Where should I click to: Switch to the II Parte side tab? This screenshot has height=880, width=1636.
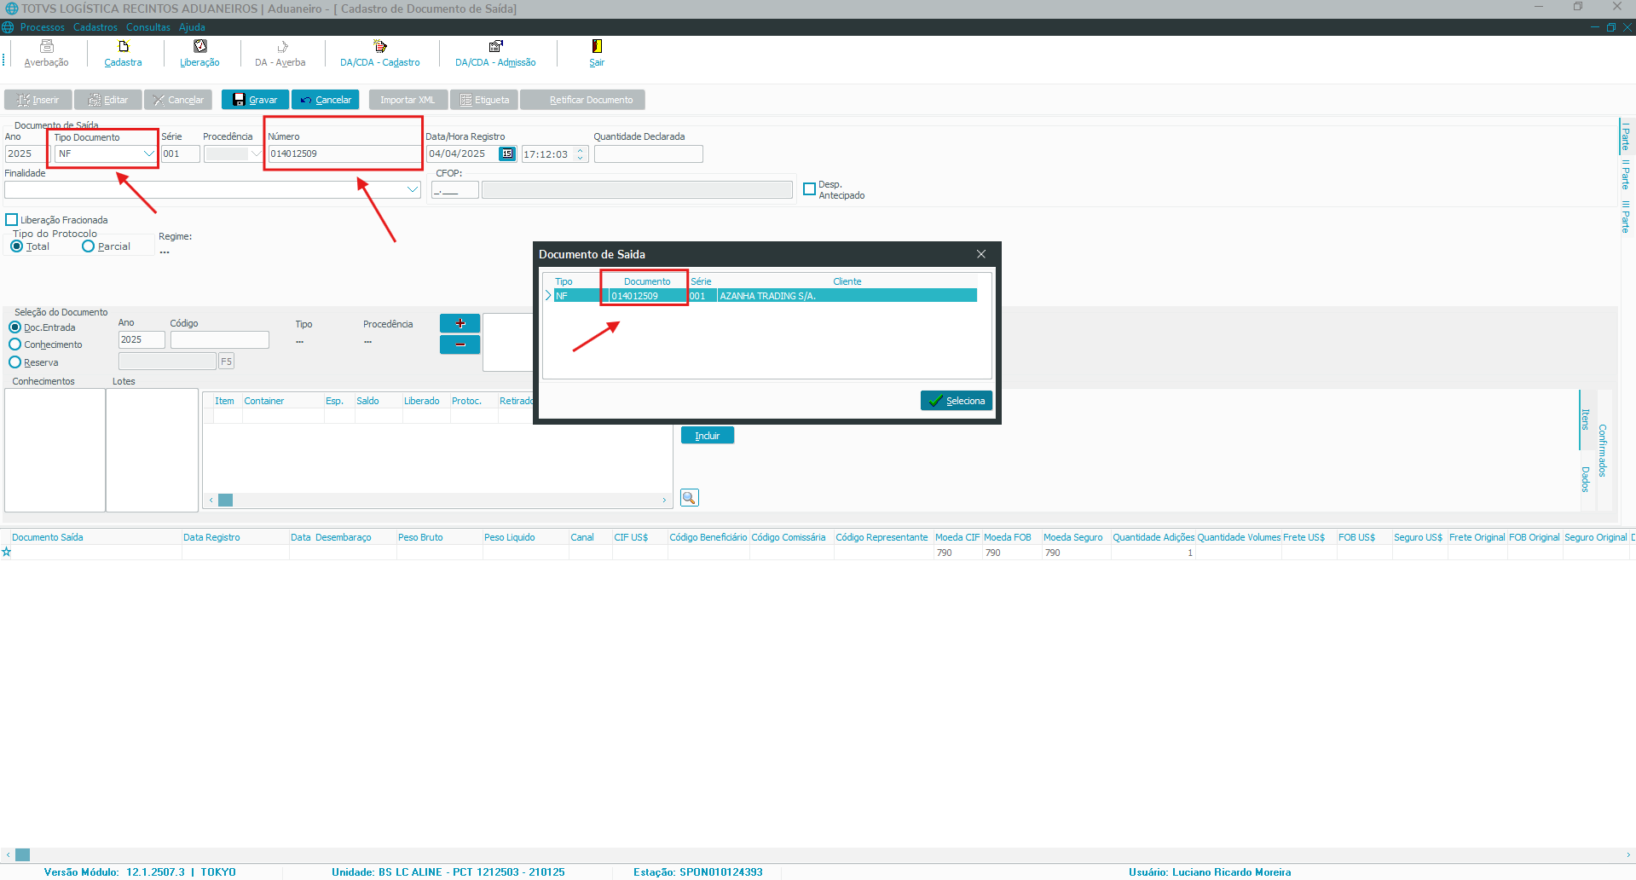pyautogui.click(x=1626, y=175)
